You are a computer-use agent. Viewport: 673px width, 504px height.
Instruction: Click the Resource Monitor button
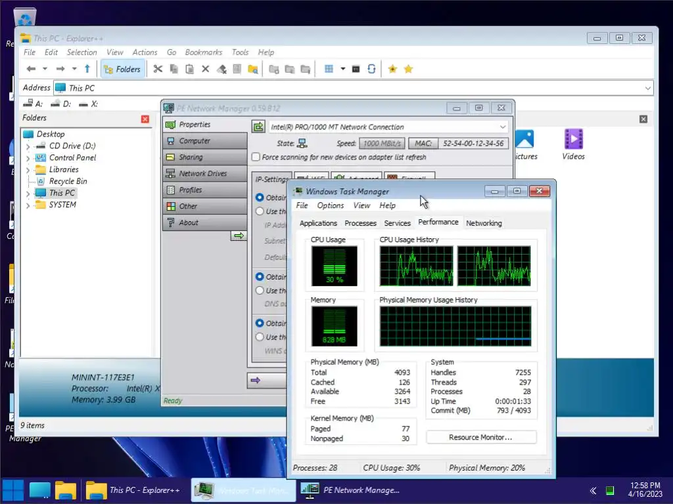[481, 437]
